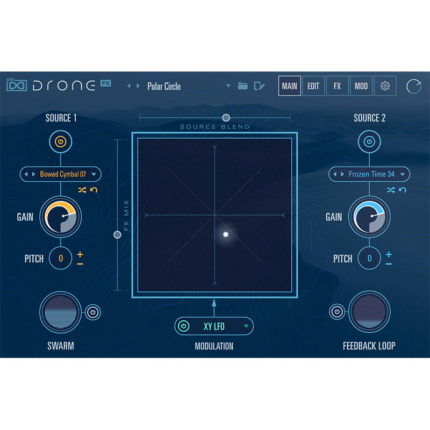Click the Frozen Time 34 sample name

[x=371, y=174]
